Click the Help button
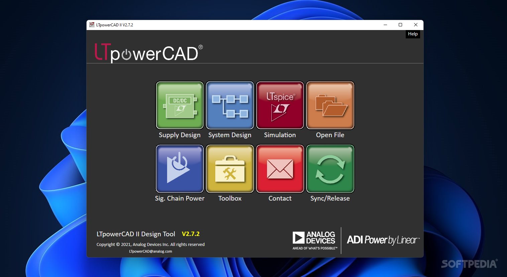The width and height of the screenshot is (507, 277). coord(413,34)
